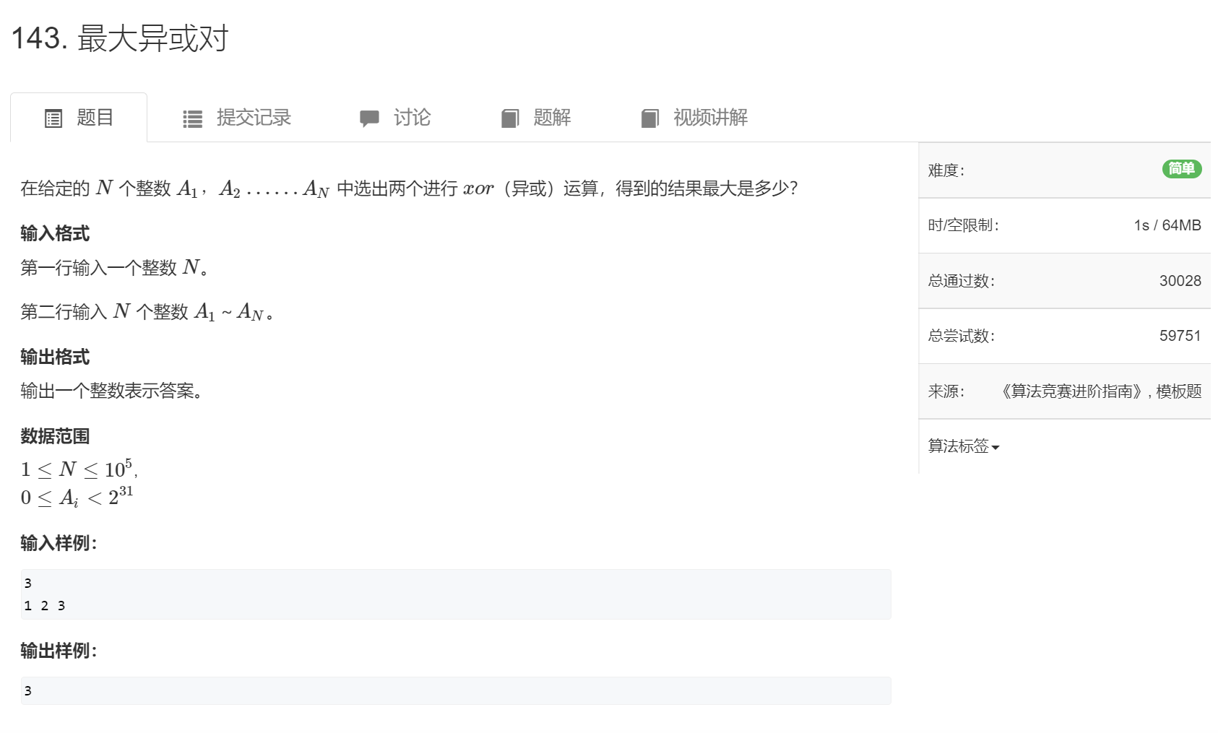Switch to the 提交记录 tab
This screenshot has width=1218, height=733.
point(237,118)
